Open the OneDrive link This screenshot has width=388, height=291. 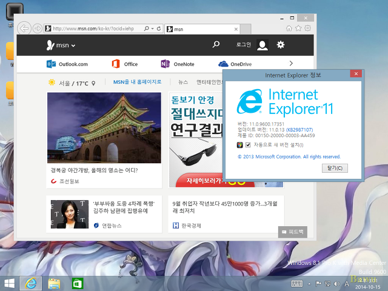(x=235, y=64)
